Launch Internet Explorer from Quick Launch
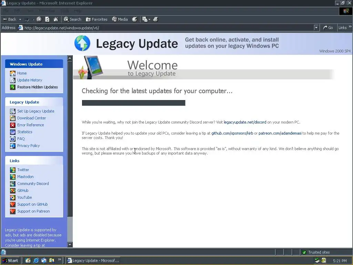The width and height of the screenshot is (353, 265). coord(36,261)
